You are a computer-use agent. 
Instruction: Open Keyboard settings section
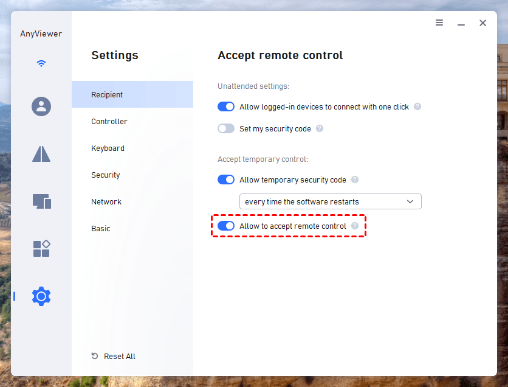coord(132,148)
